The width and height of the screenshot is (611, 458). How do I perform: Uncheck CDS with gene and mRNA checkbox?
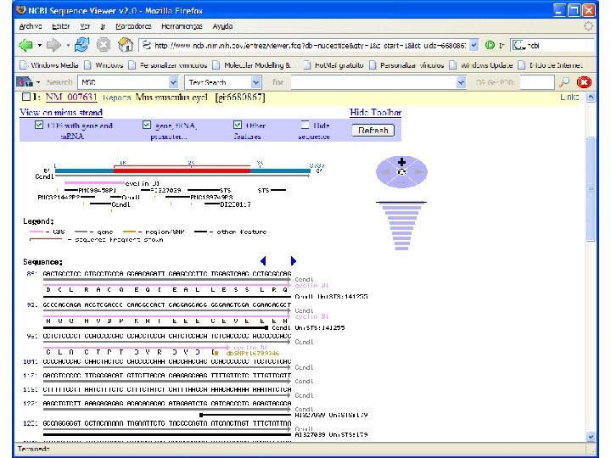pyautogui.click(x=39, y=125)
